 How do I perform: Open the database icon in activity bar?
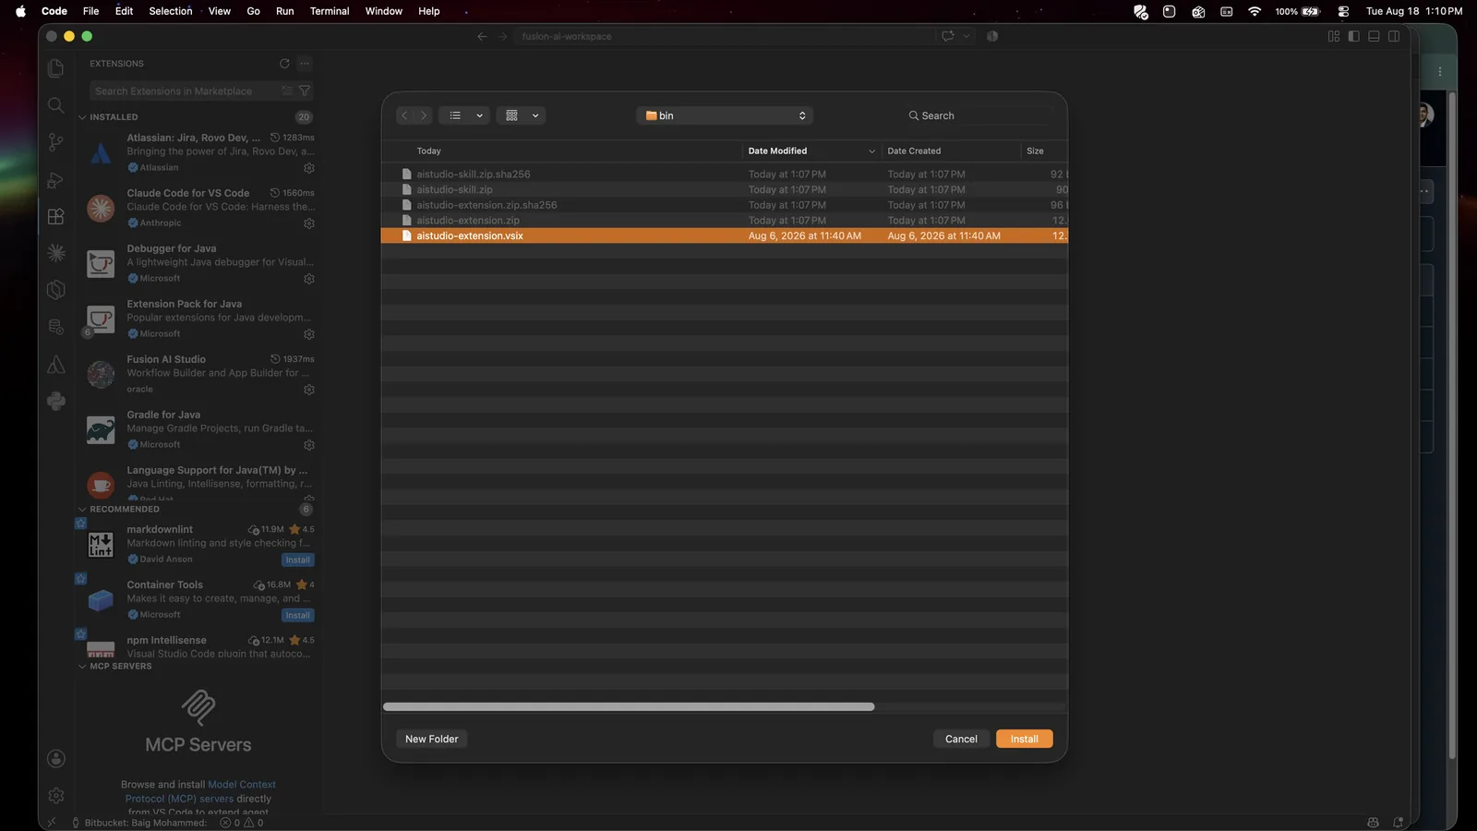[x=55, y=327]
